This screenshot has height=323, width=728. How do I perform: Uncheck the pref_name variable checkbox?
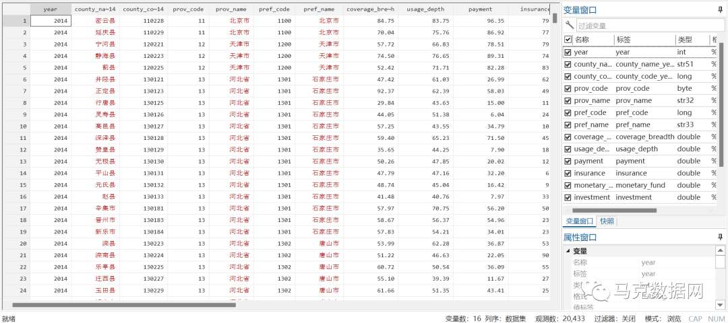[568, 124]
